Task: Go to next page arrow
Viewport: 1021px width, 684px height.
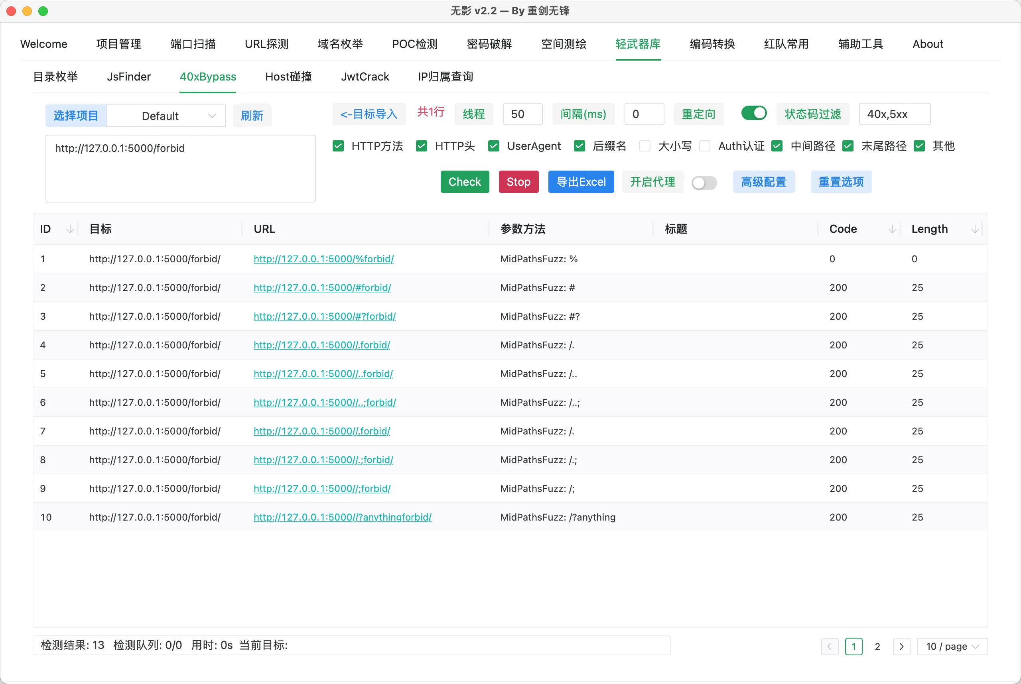Action: tap(901, 646)
